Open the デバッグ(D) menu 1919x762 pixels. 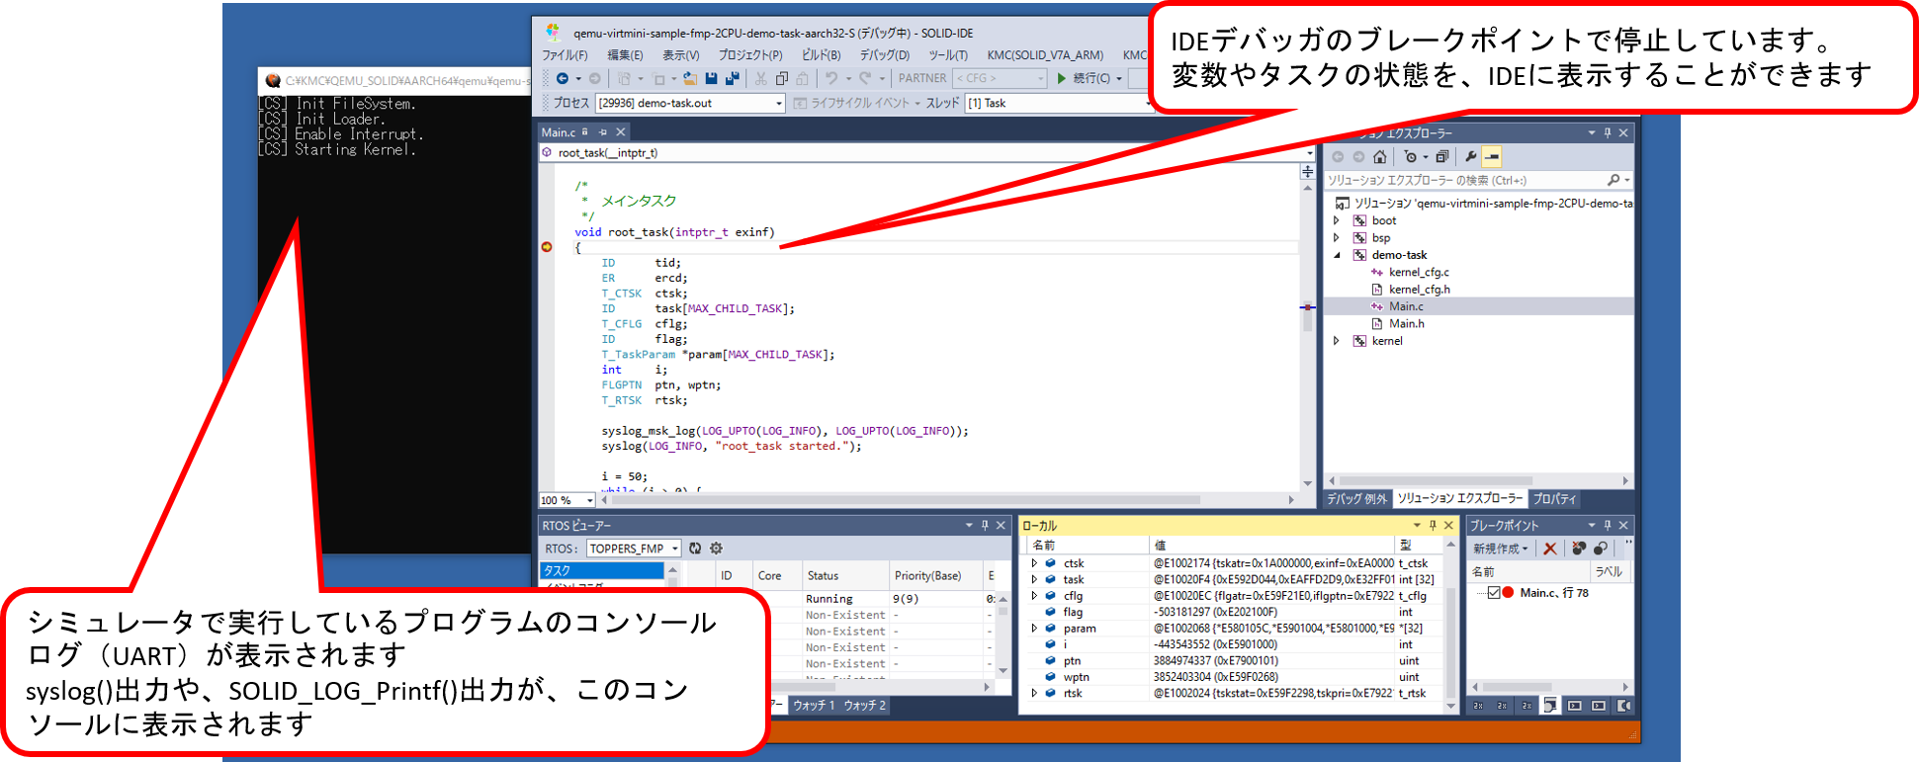pyautogui.click(x=884, y=55)
